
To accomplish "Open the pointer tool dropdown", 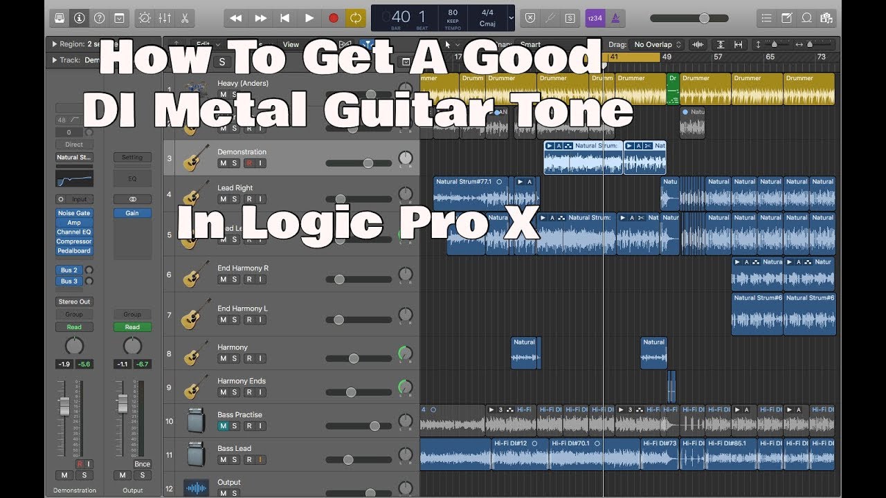I will [x=452, y=44].
